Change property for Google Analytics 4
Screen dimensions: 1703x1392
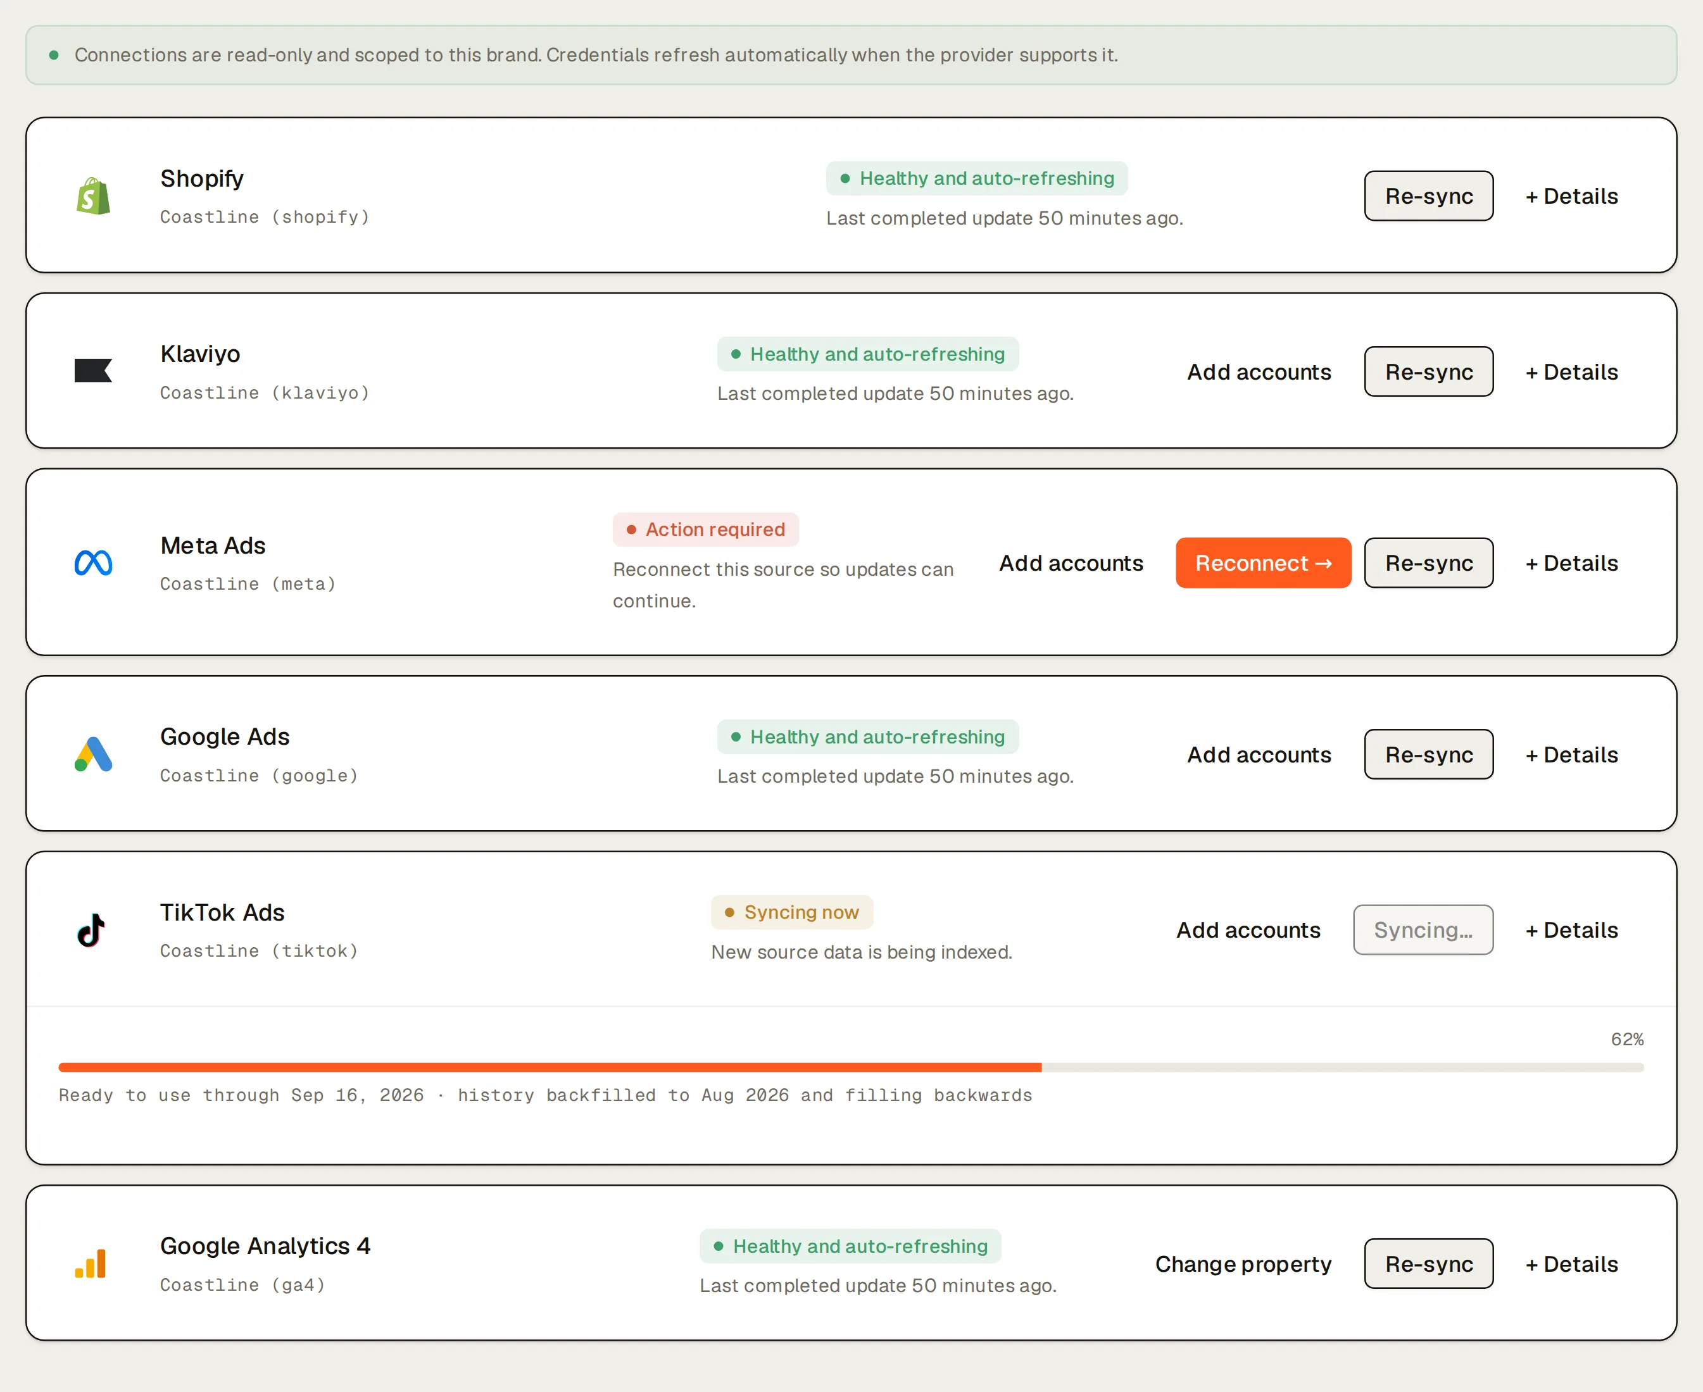pos(1243,1264)
